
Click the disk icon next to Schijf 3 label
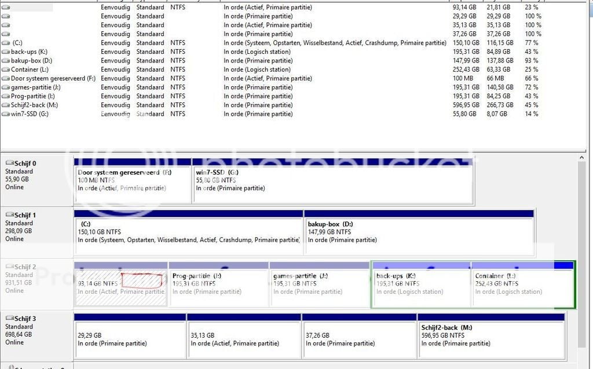9,319
